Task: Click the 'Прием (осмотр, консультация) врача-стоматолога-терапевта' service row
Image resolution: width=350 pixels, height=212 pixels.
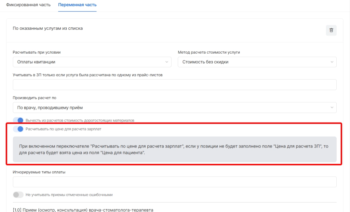Action: (83, 210)
